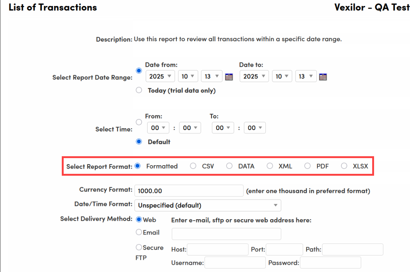Screen dimensions: 410x272
Task: Choose XLSX as report format
Action: (344, 166)
